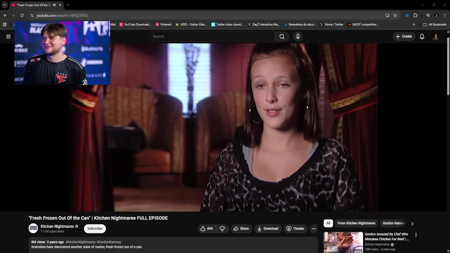Expand the video description box
The width and height of the screenshot is (450, 253).
pos(173,245)
